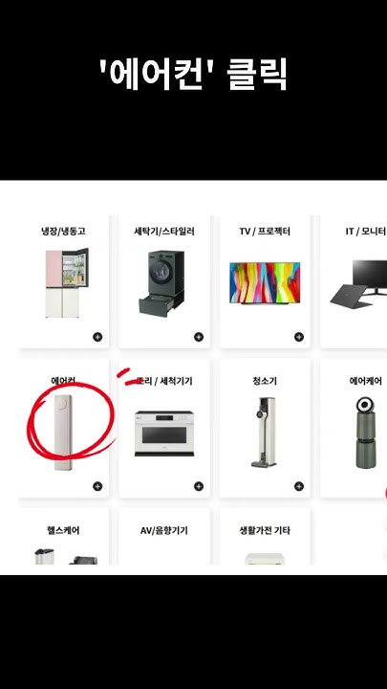Select the air purifier product image

(365, 433)
